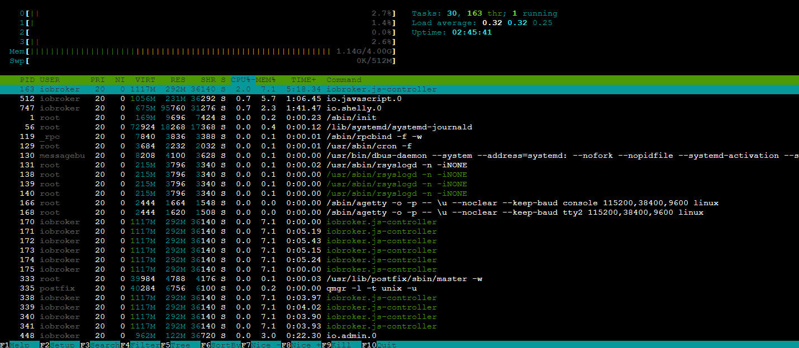This screenshot has width=799, height=348.
Task: Select js-controller thread PID 175
Action: pyautogui.click(x=400, y=269)
